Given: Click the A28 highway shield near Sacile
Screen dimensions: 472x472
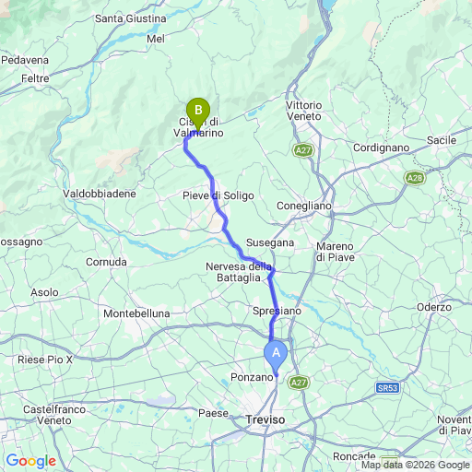Looking at the screenshot, I should pos(415,178).
